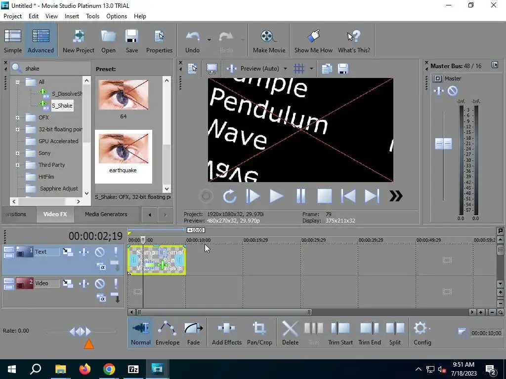Collapse the All effects folder
The image size is (506, 379).
click(17, 82)
